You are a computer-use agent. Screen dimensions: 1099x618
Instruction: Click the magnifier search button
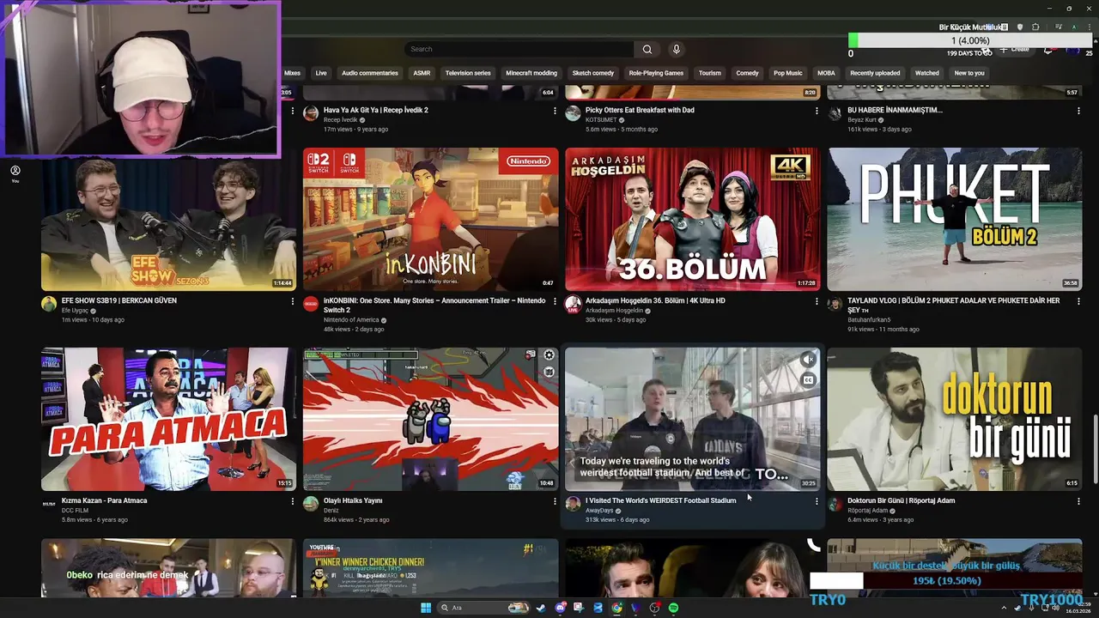coord(647,49)
